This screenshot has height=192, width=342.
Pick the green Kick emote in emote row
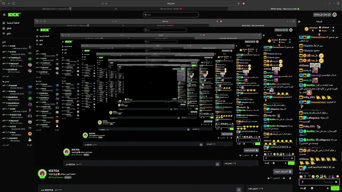click(317, 177)
